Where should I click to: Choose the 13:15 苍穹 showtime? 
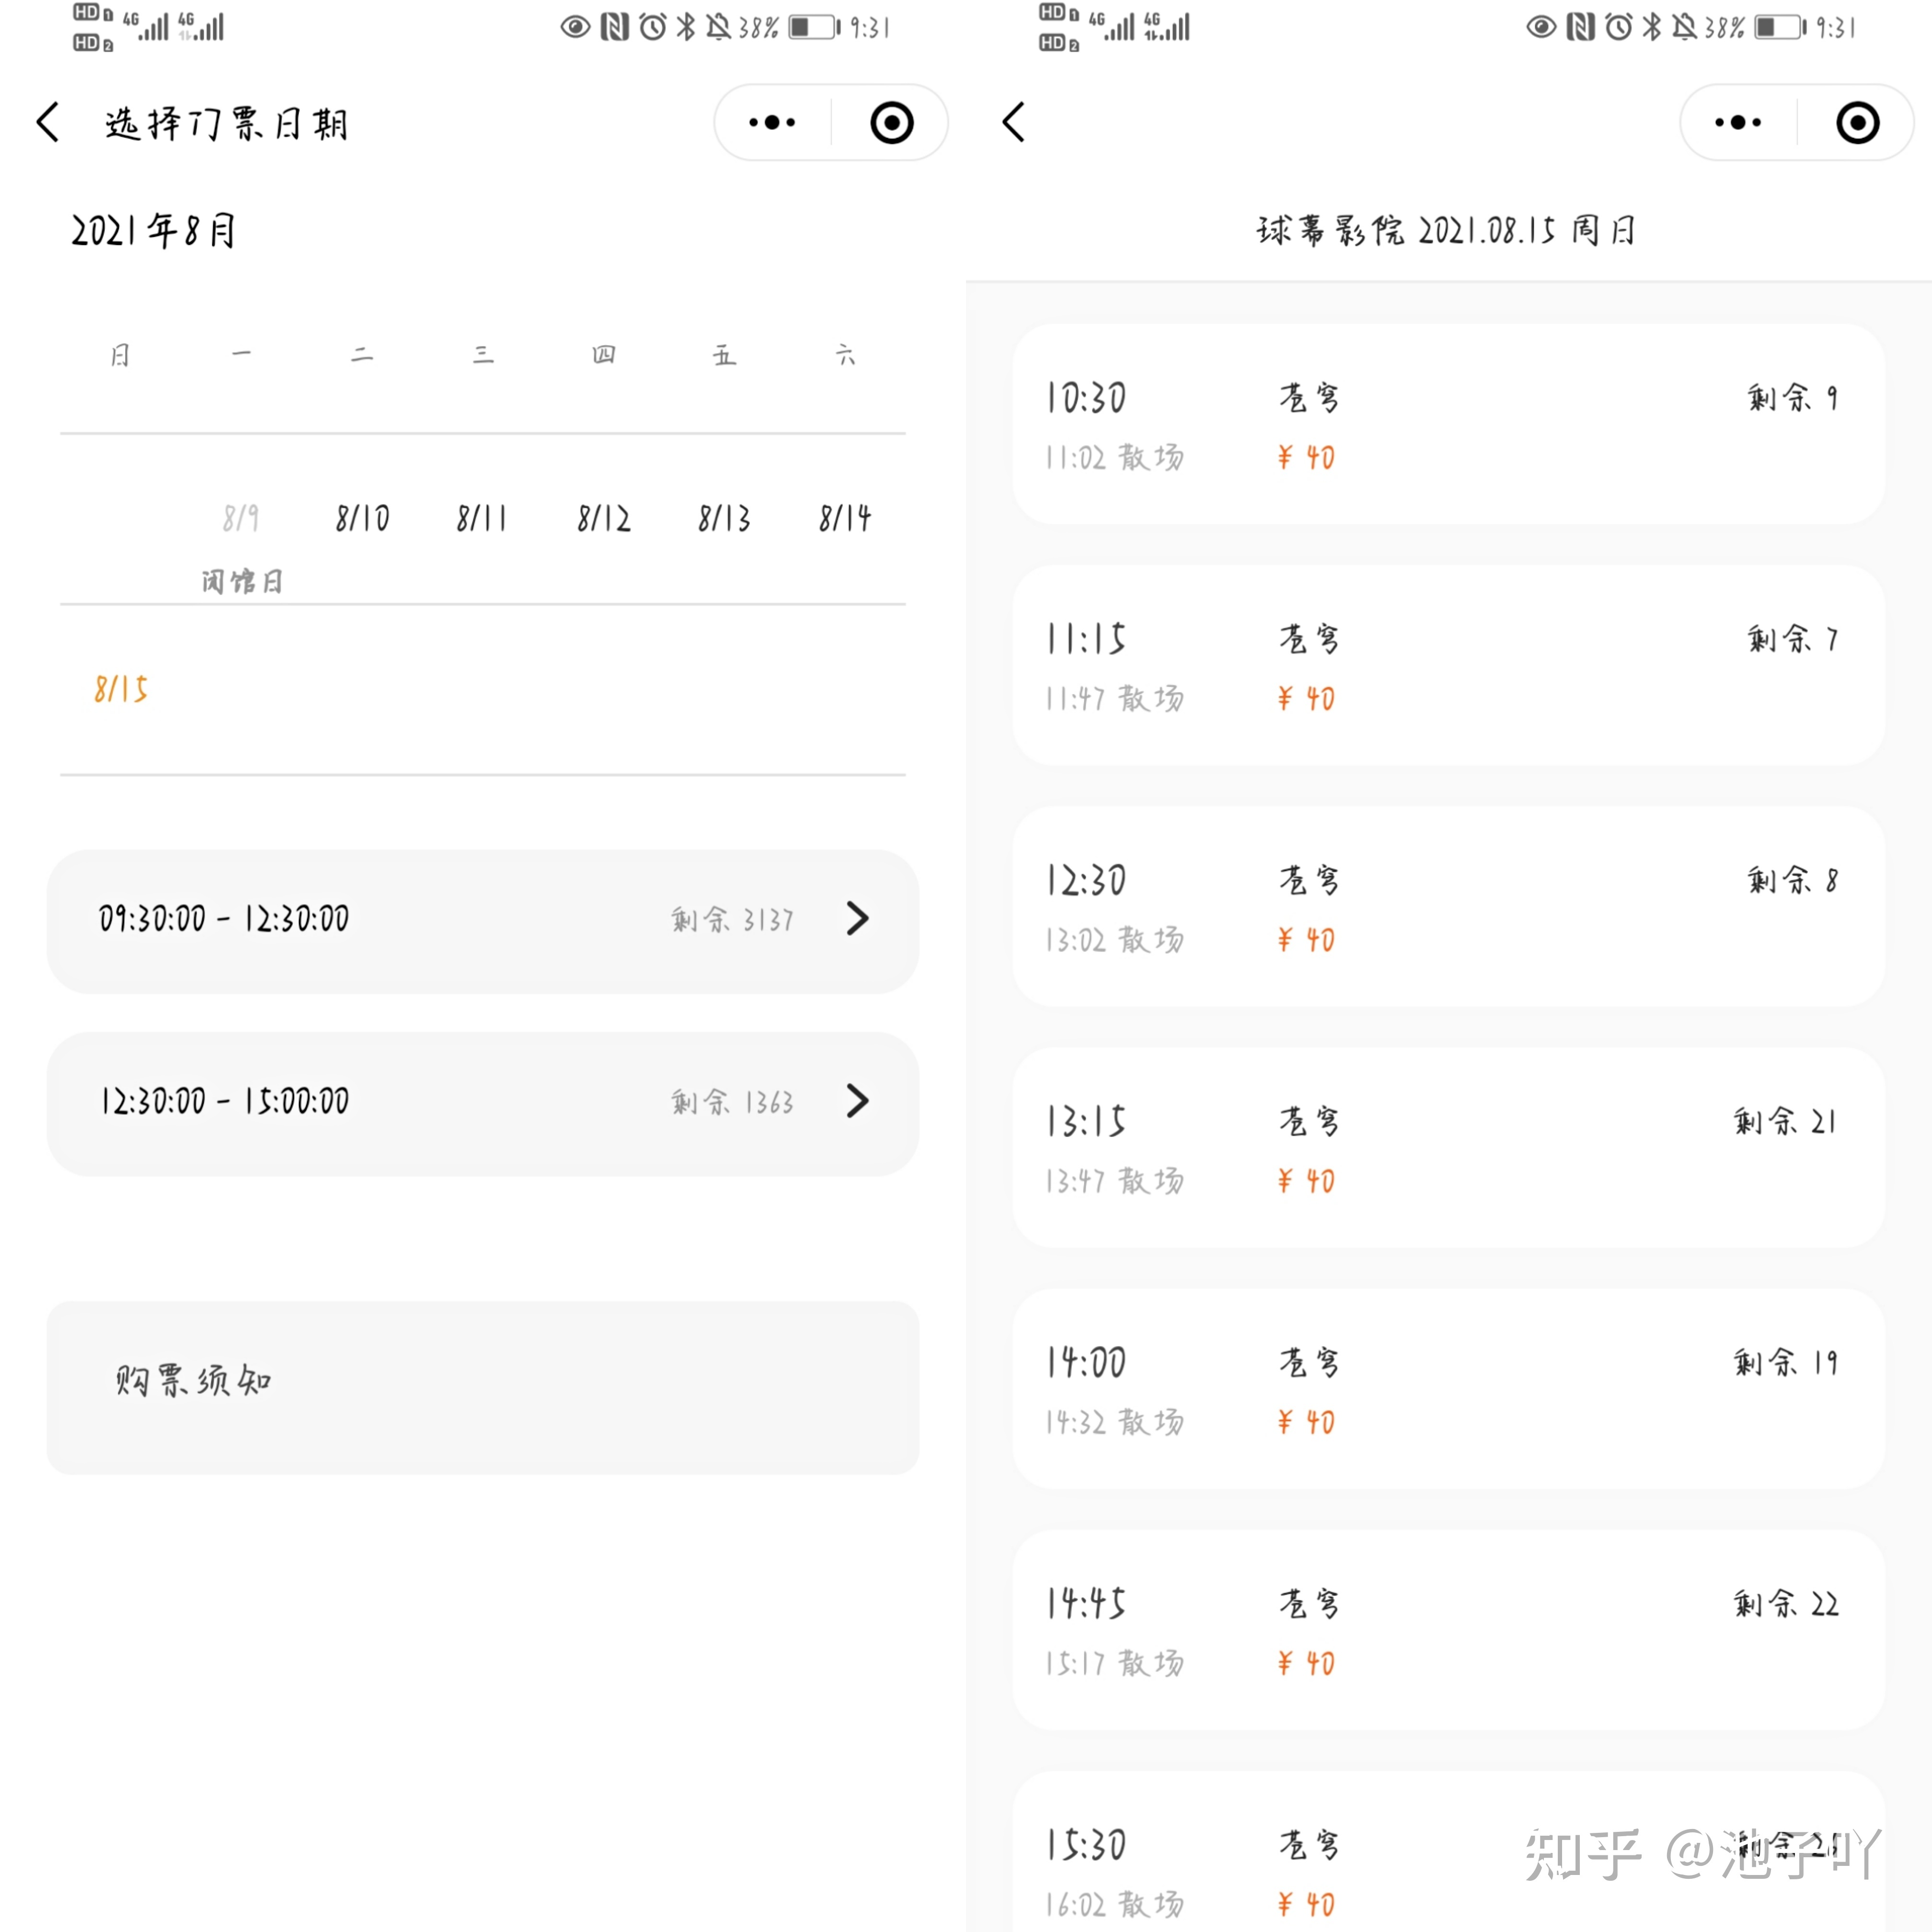click(x=1448, y=1148)
